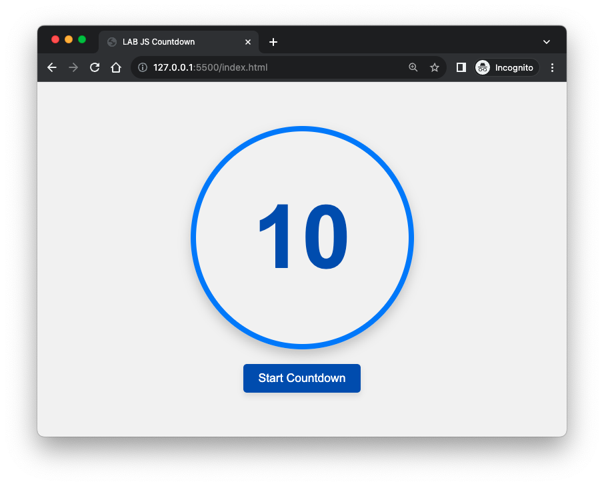
Task: Click the Incognito profile icon
Action: (x=483, y=67)
